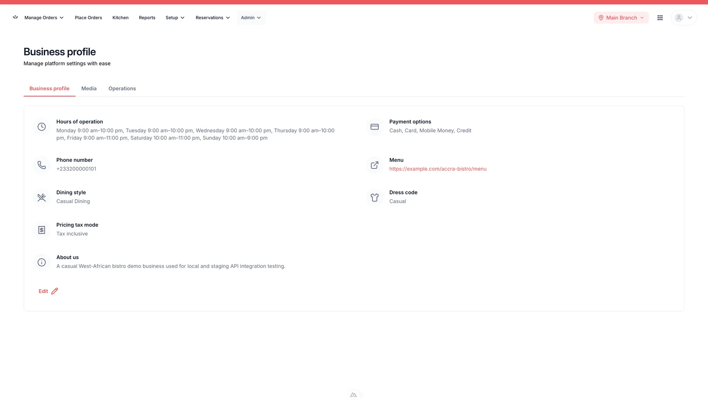Select the Business profile tab
Screen dimensions: 708x398
tap(50, 88)
